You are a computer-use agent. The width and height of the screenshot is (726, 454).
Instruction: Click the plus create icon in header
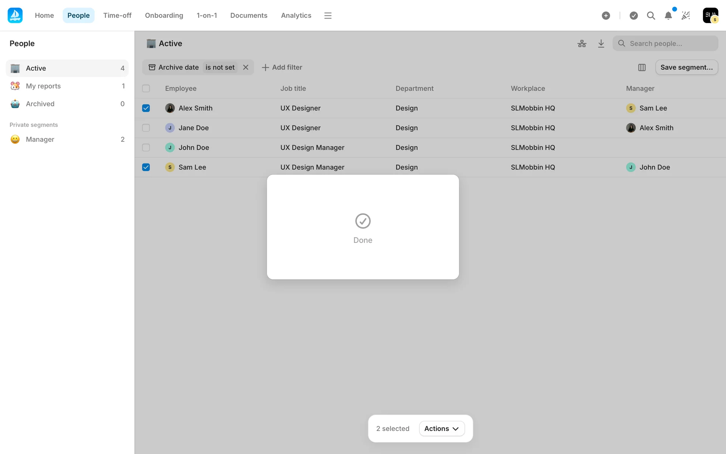(606, 16)
